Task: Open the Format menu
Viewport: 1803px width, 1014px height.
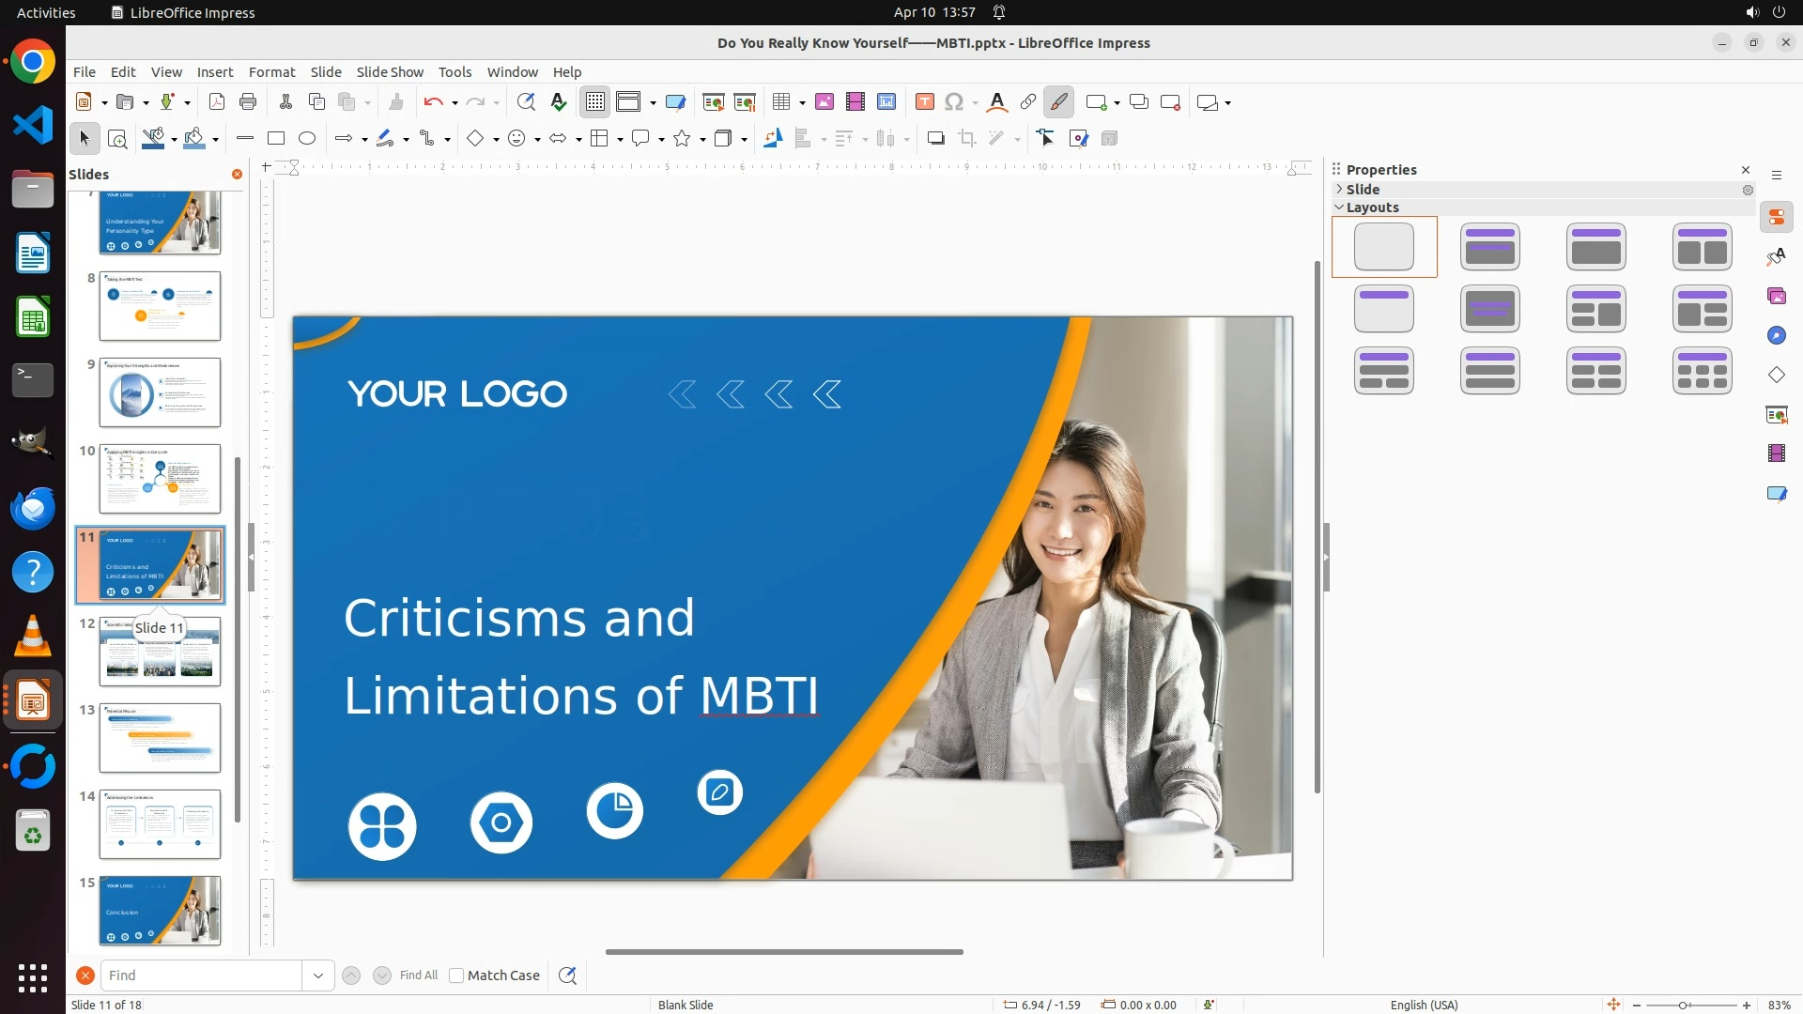Action: [x=271, y=72]
